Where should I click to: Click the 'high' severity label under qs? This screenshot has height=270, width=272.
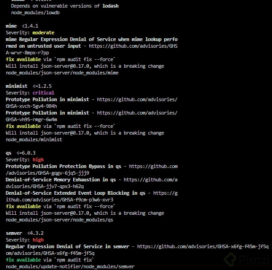click(x=38, y=160)
